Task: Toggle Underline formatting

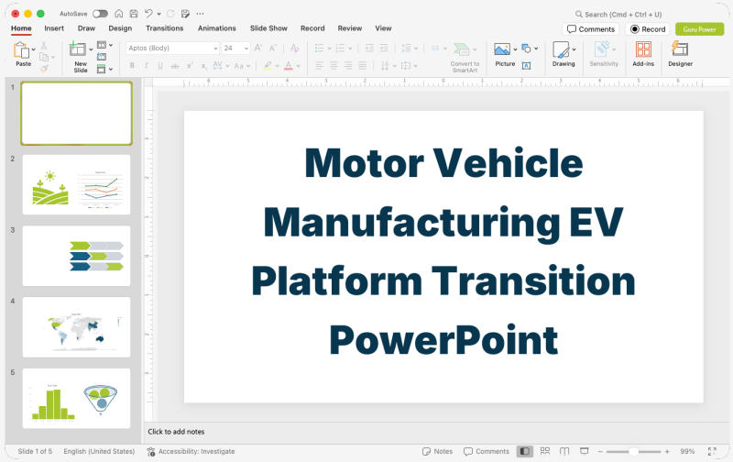Action: click(x=160, y=66)
